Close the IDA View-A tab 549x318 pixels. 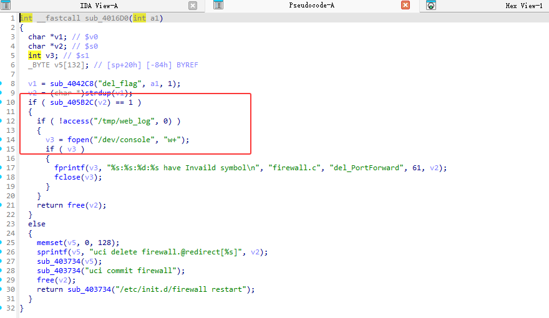[x=193, y=6]
